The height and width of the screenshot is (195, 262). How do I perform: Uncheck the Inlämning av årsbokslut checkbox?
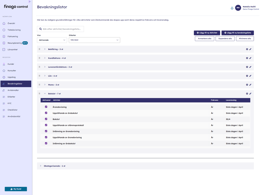pyautogui.click(x=46, y=143)
